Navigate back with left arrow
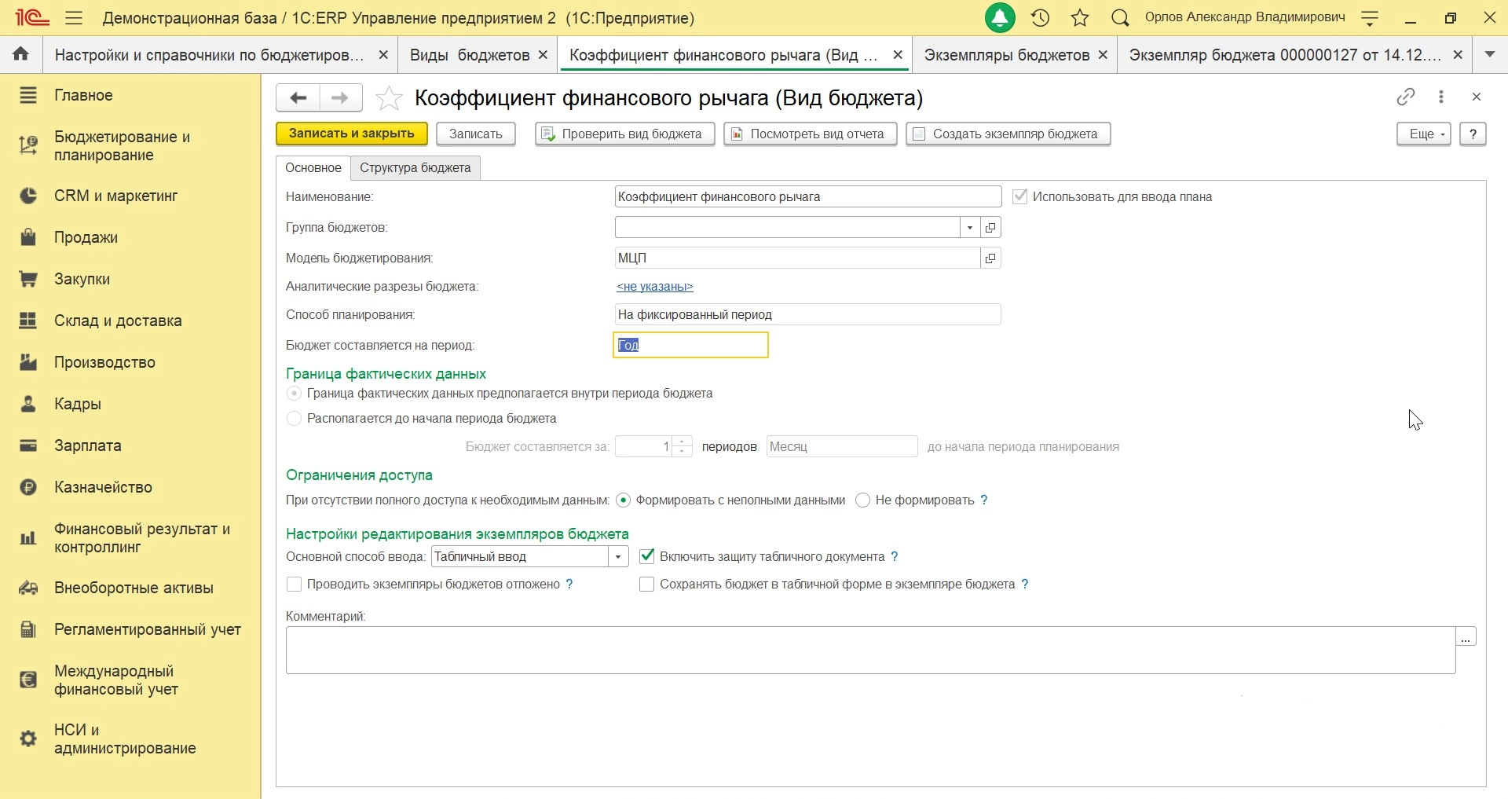 point(298,98)
